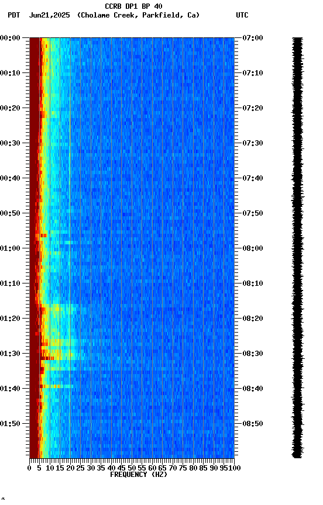Click the 00:10 PDT time label
This screenshot has height=505, width=323.
[x=10, y=73]
